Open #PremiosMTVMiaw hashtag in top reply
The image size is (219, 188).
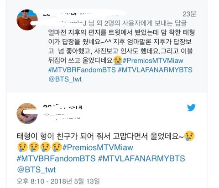tap(153, 61)
